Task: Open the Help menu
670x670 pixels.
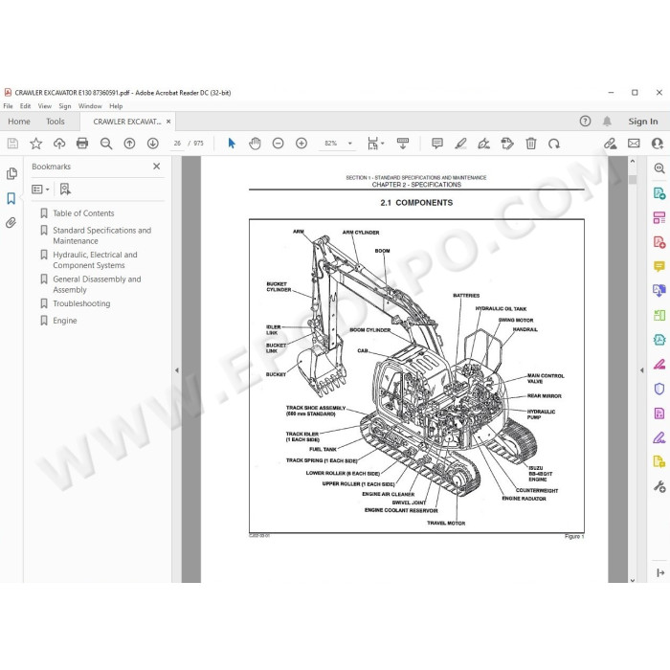Action: coord(116,106)
